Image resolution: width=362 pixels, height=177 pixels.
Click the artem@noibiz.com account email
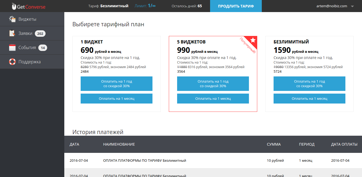coord(332,6)
